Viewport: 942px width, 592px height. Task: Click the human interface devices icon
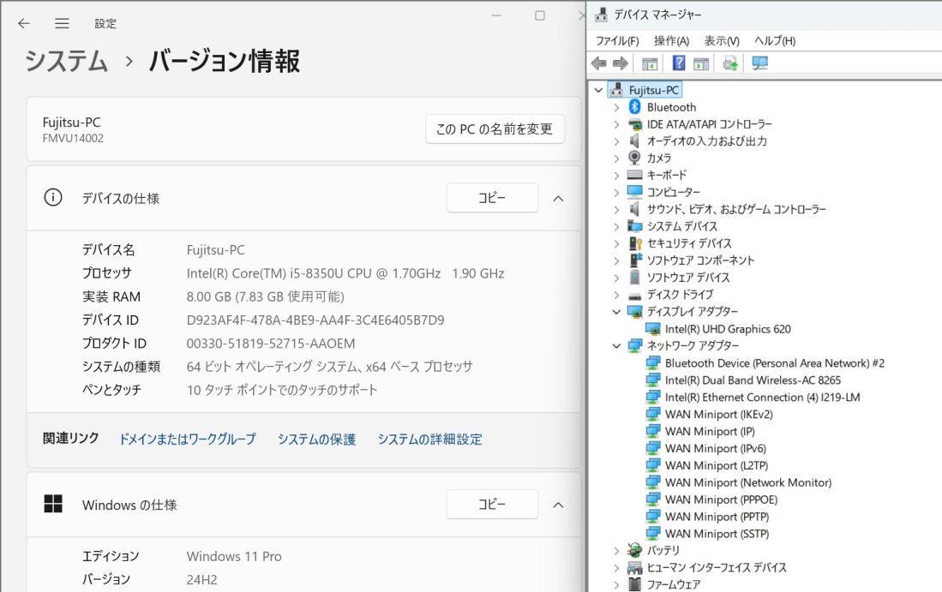634,567
